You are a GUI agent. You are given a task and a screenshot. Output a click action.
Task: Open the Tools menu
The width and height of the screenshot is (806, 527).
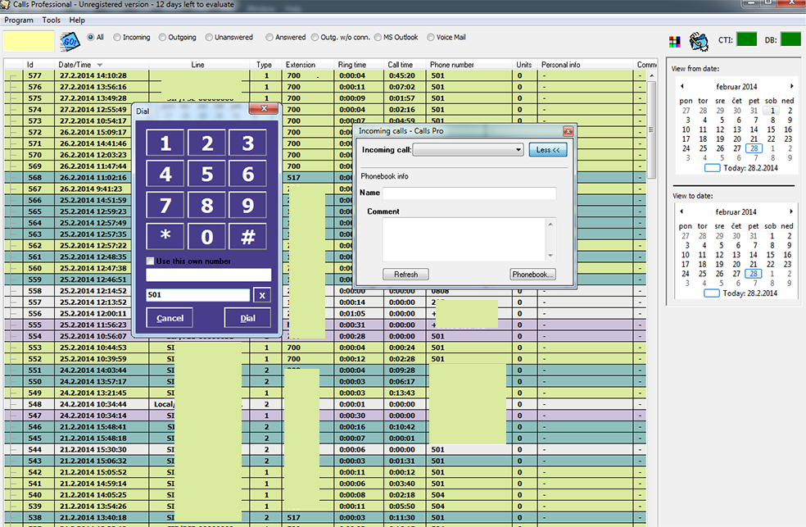pyautogui.click(x=51, y=20)
